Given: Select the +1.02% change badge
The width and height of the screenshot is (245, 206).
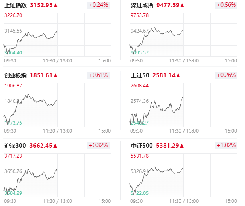Looking at the screenshot, I should [226, 145].
